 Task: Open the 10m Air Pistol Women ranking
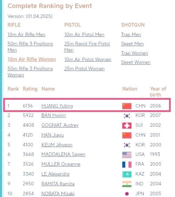click(x=88, y=59)
